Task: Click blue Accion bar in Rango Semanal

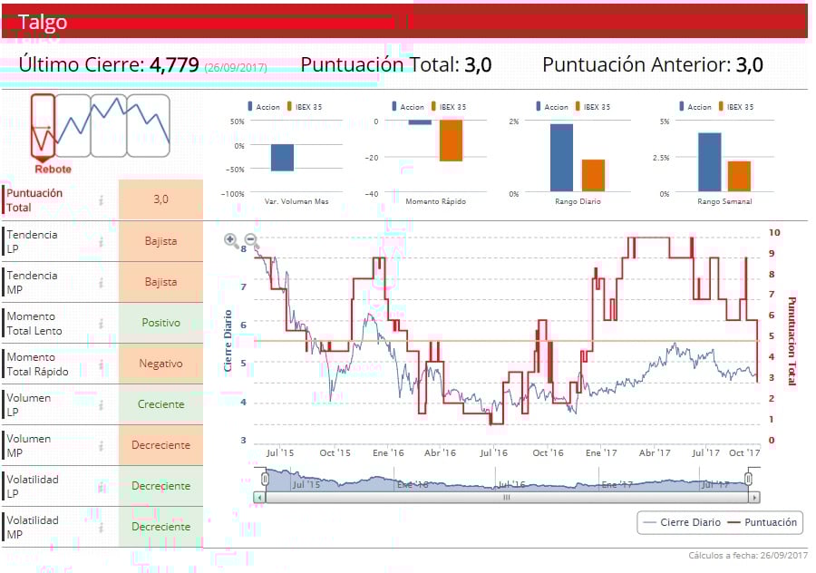Action: [709, 162]
